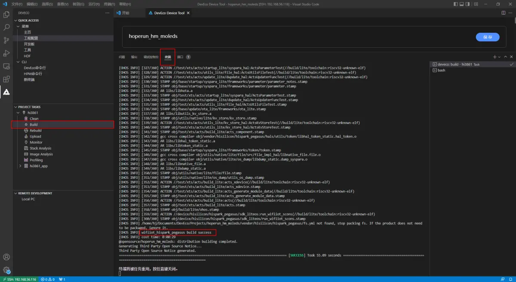Image resolution: width=516 pixels, height=282 pixels.
Task: Add a new terminal with plus icon
Action: click(x=494, y=57)
